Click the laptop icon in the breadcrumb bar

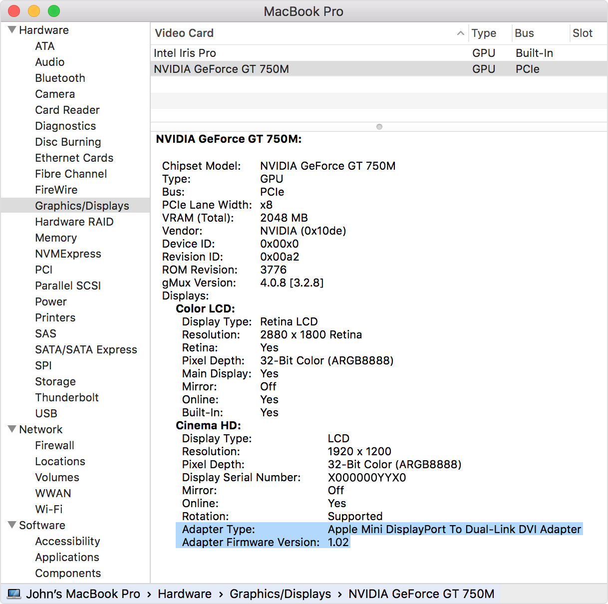[14, 594]
